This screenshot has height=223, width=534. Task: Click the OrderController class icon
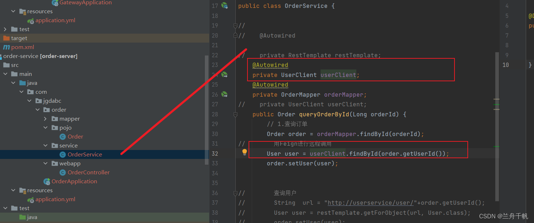63,173
